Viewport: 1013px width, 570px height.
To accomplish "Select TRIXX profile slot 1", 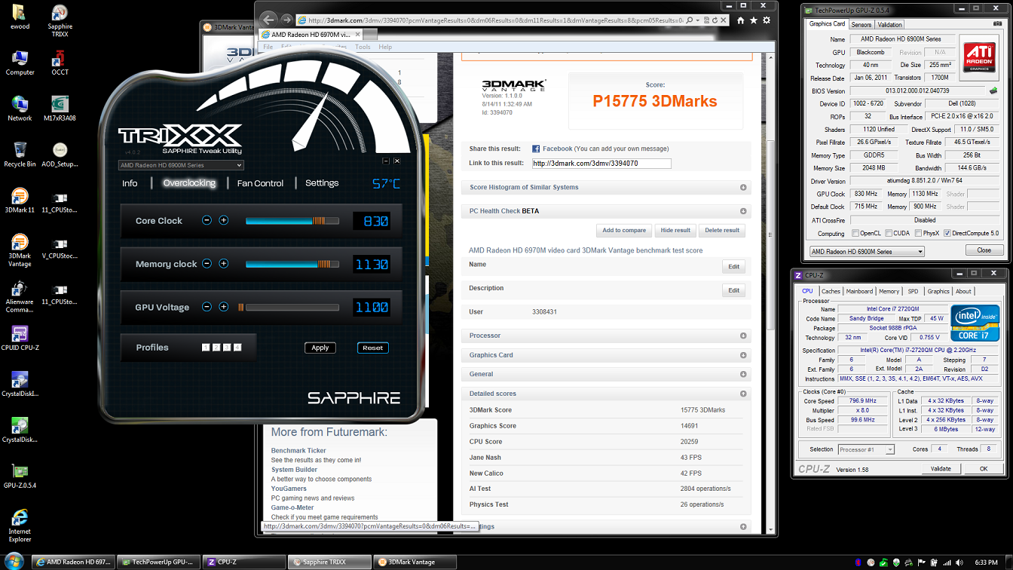I will pyautogui.click(x=206, y=348).
